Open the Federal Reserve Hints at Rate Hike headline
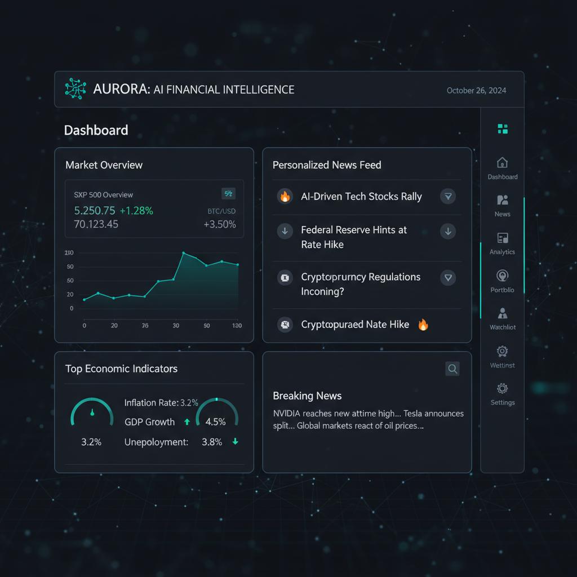Screen dimensions: 577x577 pyautogui.click(x=353, y=237)
